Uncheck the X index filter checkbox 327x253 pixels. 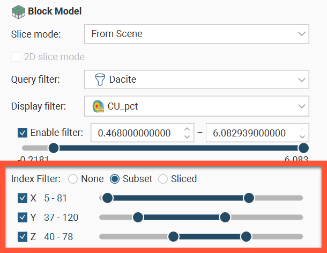[23, 198]
